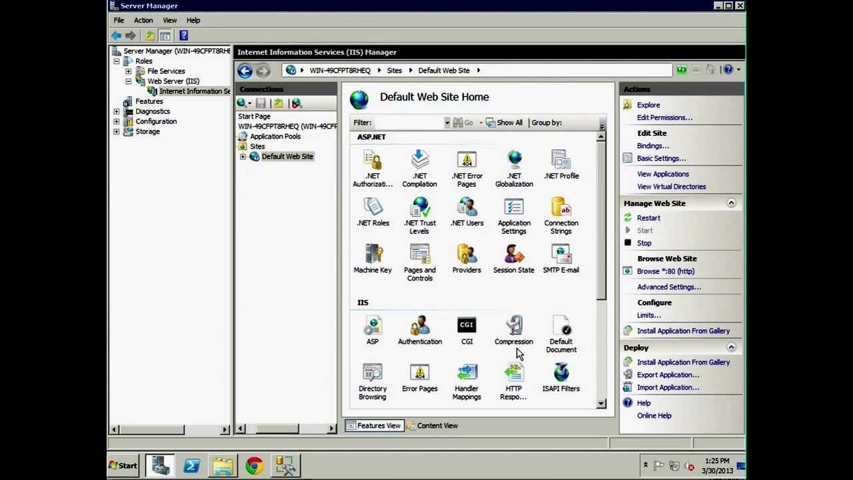This screenshot has height=480, width=853.
Task: Collapse the Roles tree node
Action: tap(117, 61)
